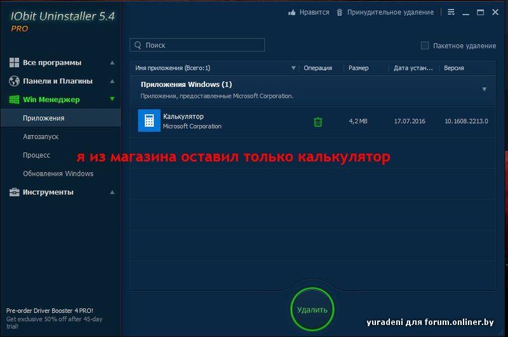Expand the Панели и Плагины section arrow
The width and height of the screenshot is (508, 337).
click(x=112, y=81)
